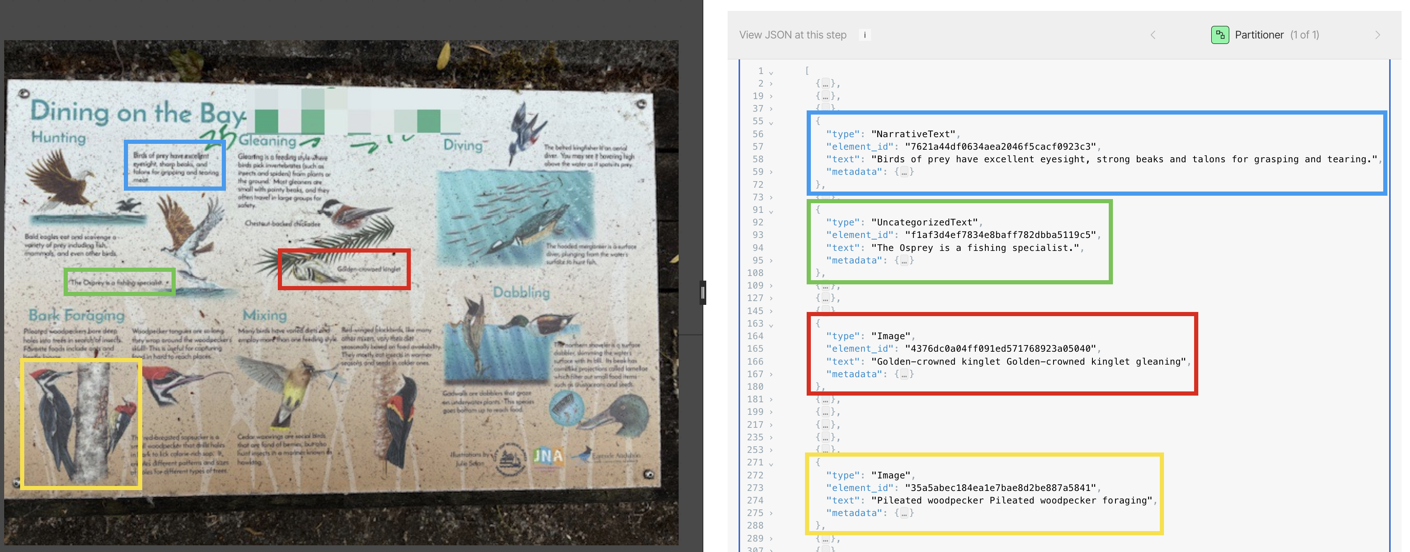Expand the folded object at line 19
The height and width of the screenshot is (552, 1410).
(x=771, y=96)
